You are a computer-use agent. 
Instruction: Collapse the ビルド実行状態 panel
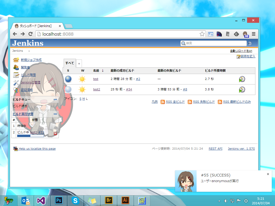click(x=55, y=114)
